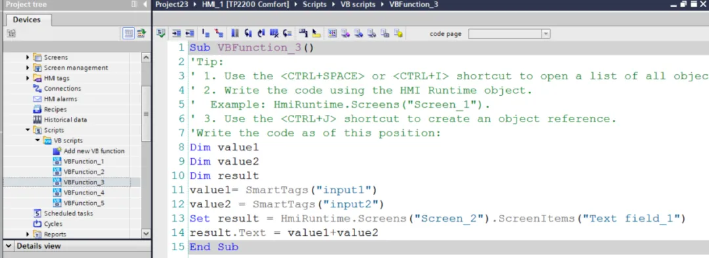This screenshot has height=258, width=709.
Task: Expand the HMI tags folder
Action: pos(28,78)
